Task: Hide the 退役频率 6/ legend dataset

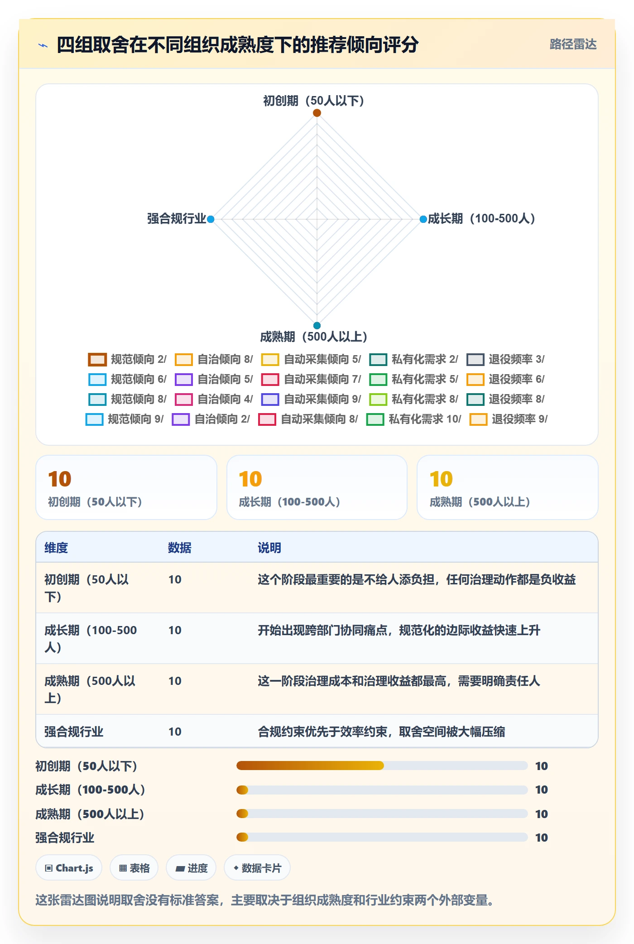Action: [x=505, y=379]
